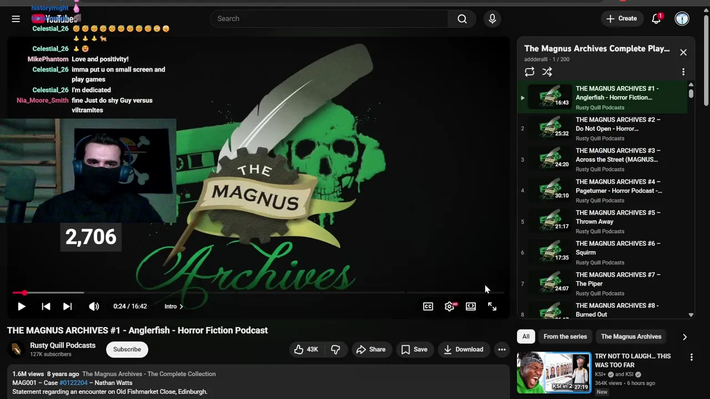Viewport: 710px width, 399px height.
Task: Open options for TRY NOT TO LAUGH video
Action: [691, 357]
